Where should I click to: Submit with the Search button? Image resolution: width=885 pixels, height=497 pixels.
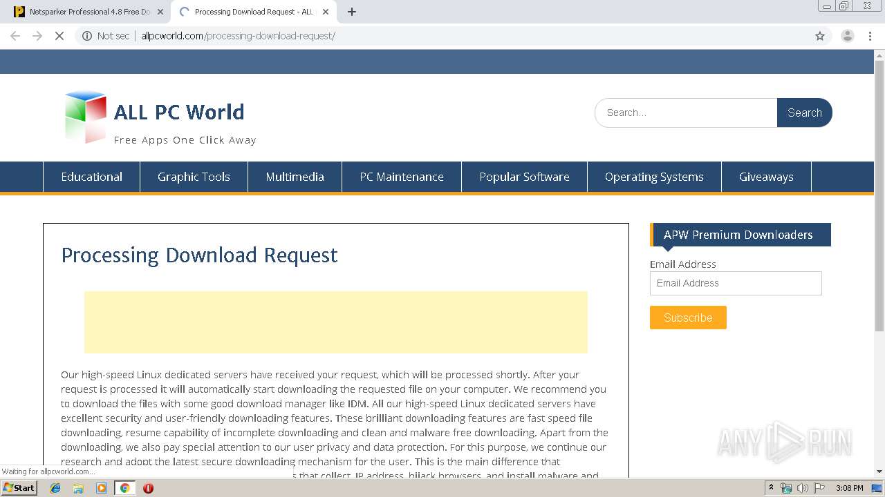point(805,113)
